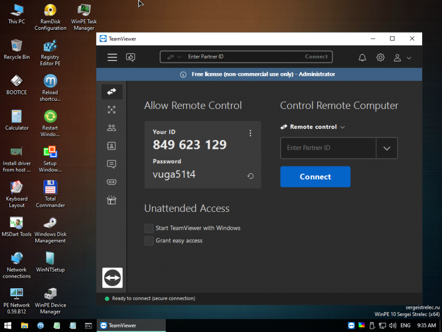The height and width of the screenshot is (332, 442).
Task: Open the Remote Management sidebar icon
Action: [x=112, y=110]
